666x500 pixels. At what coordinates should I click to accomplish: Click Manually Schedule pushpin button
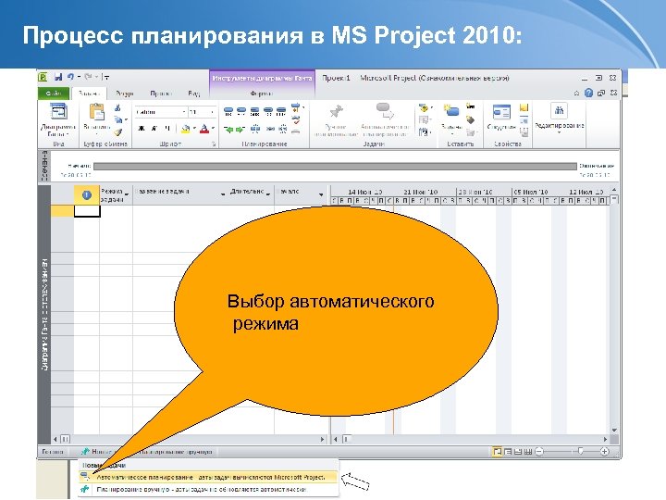coord(336,120)
